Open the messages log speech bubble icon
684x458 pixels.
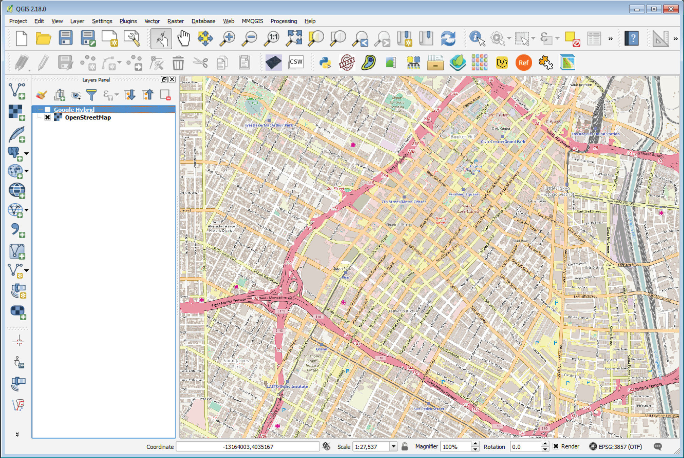658,446
